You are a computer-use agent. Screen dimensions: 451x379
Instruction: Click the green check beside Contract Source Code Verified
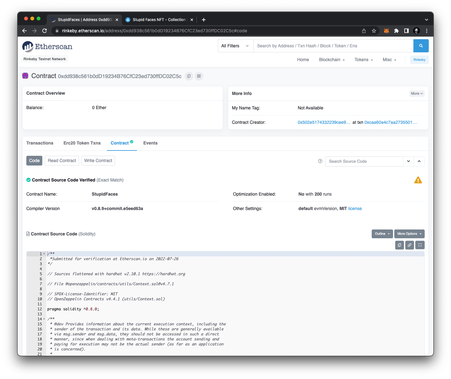coord(29,180)
